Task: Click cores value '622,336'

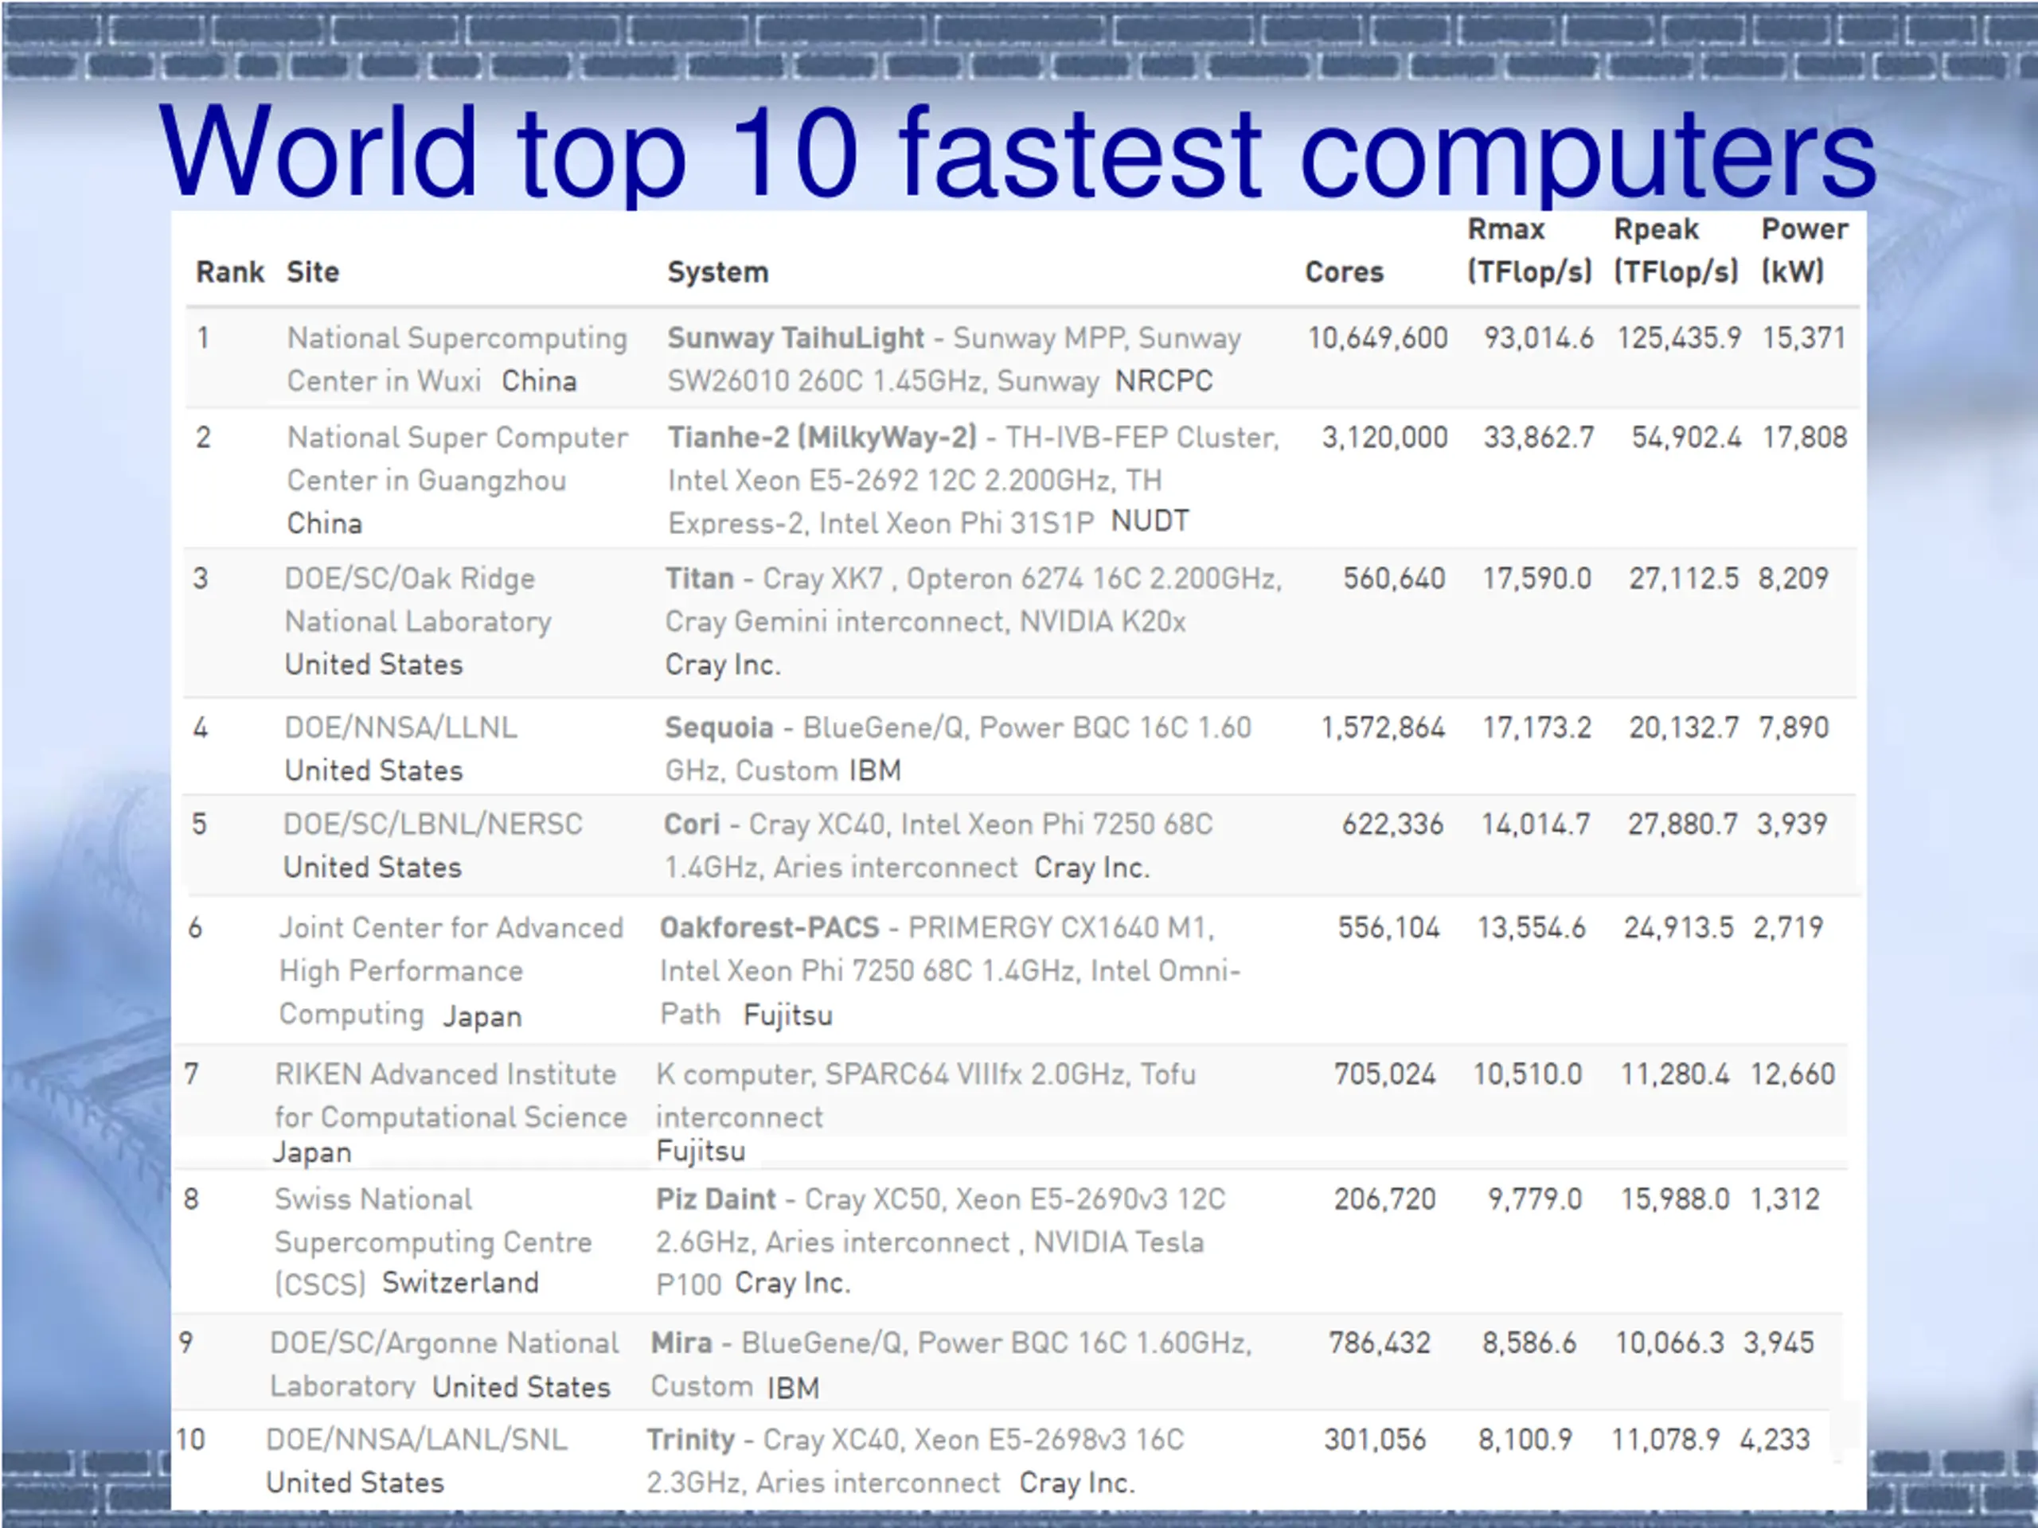Action: click(1393, 824)
